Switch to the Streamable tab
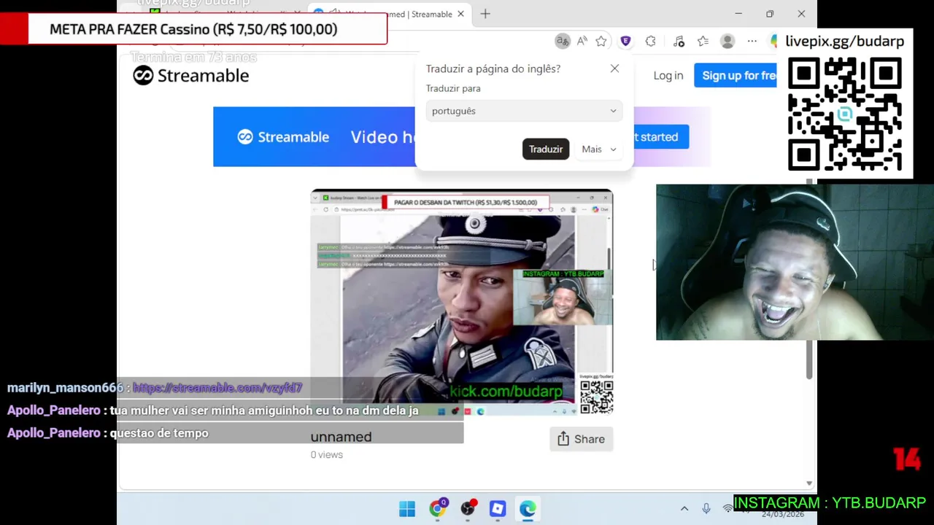This screenshot has height=525, width=934. pyautogui.click(x=389, y=14)
